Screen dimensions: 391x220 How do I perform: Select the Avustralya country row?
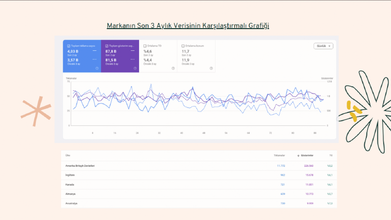click(x=199, y=203)
